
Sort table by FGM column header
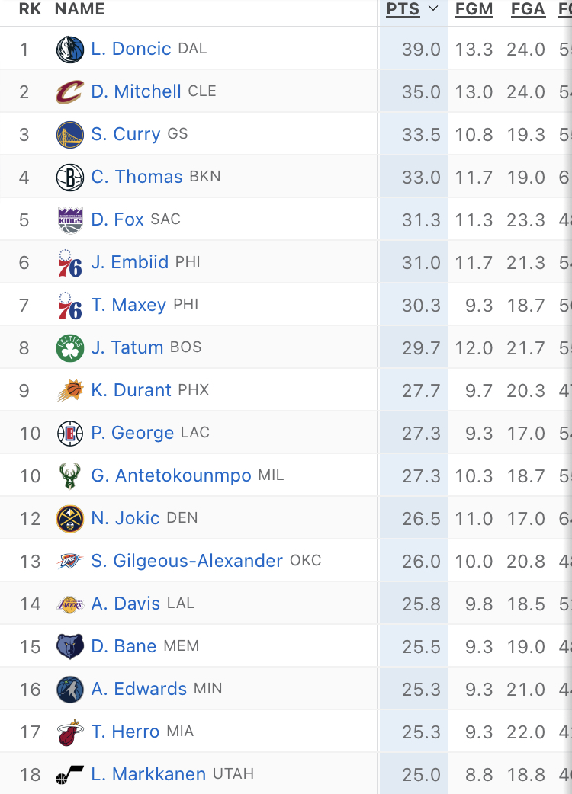pyautogui.click(x=474, y=9)
